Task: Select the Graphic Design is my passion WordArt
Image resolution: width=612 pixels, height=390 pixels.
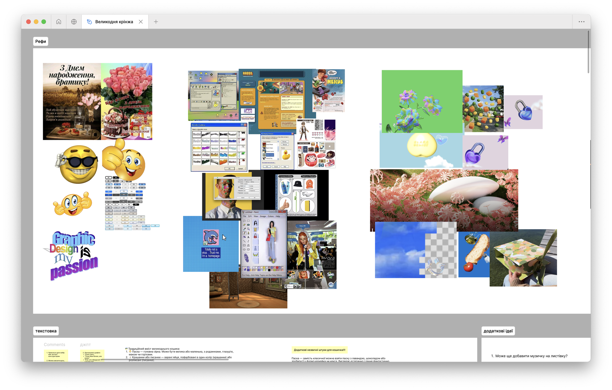Action: (71, 256)
